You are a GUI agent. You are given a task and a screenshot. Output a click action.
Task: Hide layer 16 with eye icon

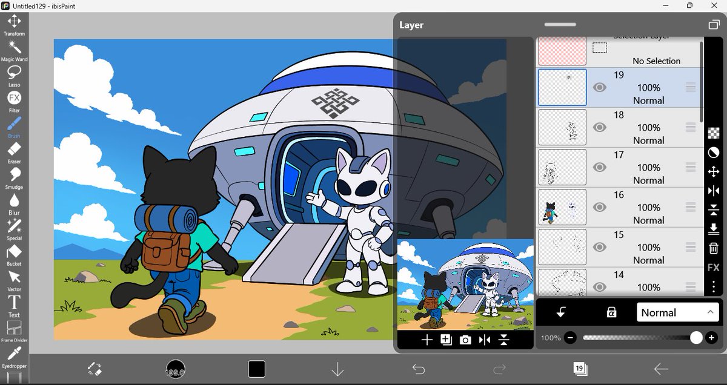(600, 208)
